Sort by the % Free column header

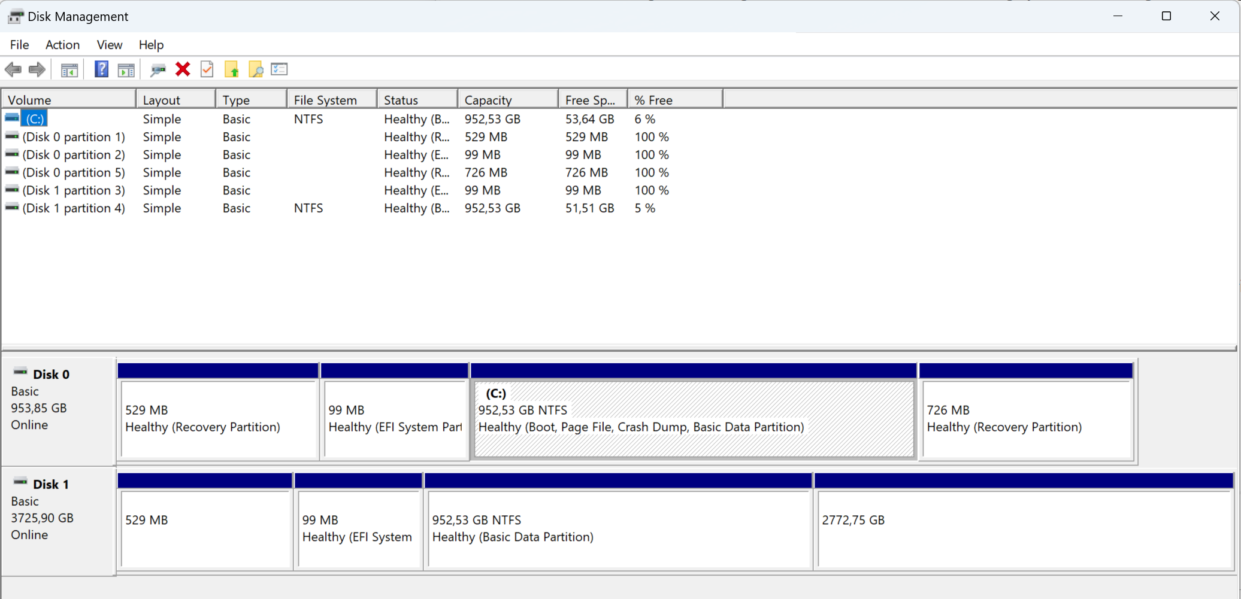pos(675,100)
